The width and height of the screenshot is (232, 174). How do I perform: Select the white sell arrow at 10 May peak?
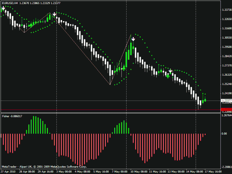click(x=133, y=39)
